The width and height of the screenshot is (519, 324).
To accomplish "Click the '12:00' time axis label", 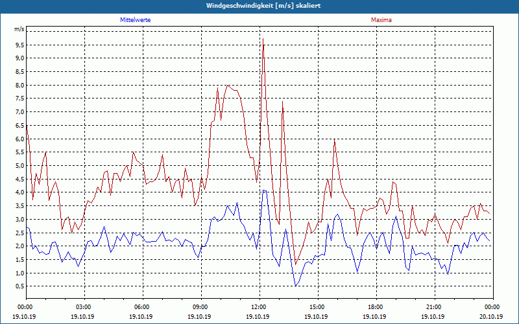I will click(258, 307).
